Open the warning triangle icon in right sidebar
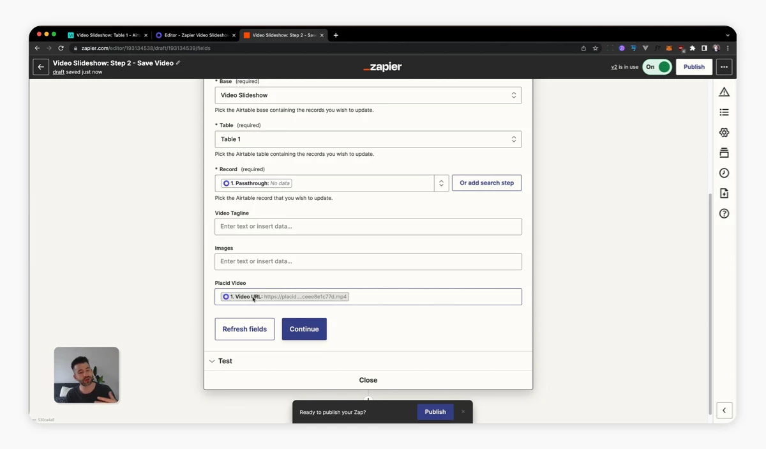766x449 pixels. (724, 92)
